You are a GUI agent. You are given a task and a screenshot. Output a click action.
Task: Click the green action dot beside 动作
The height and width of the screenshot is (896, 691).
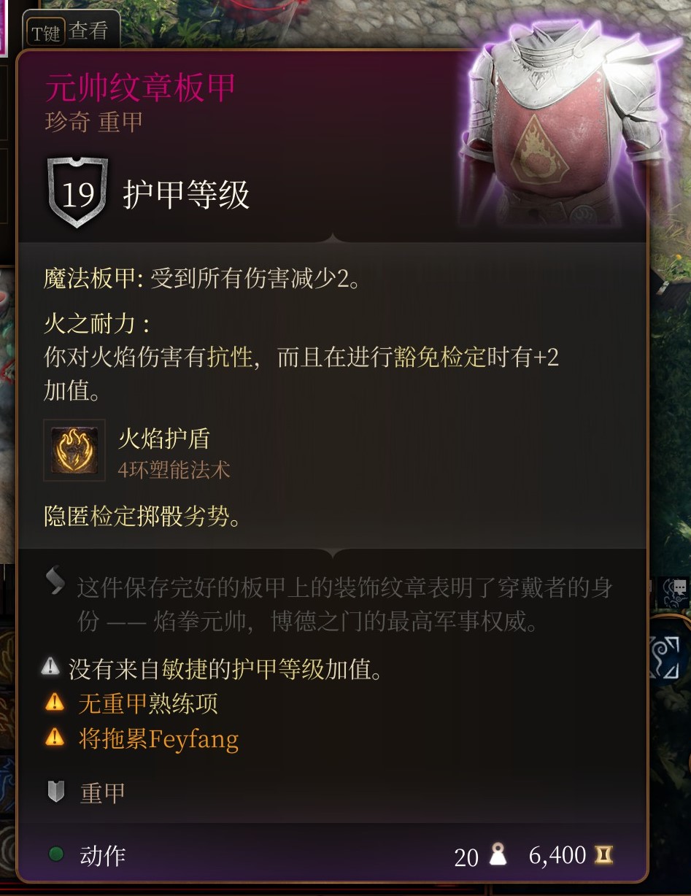(x=55, y=854)
